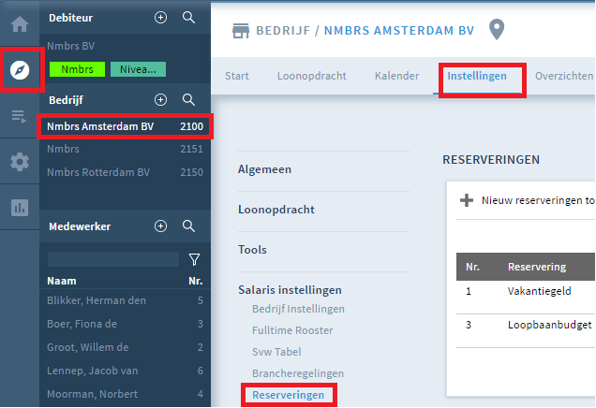Select company Nmbrs 2151
The height and width of the screenshot is (408, 596).
pos(125,149)
